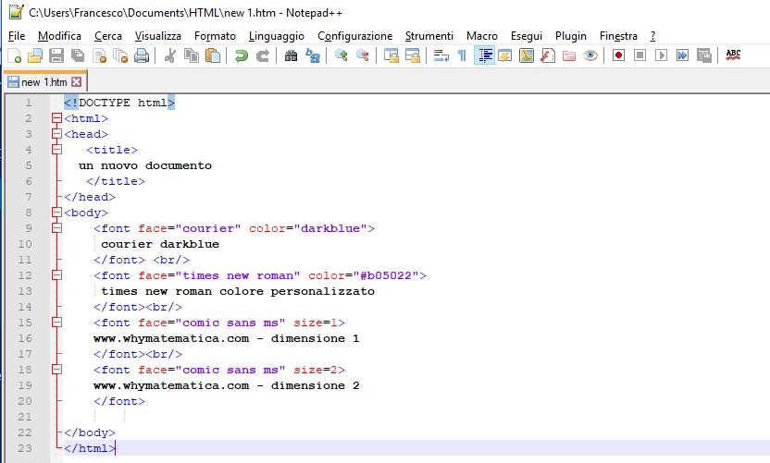Select the new 1.htm tab
The width and height of the screenshot is (770, 463).
(x=44, y=82)
